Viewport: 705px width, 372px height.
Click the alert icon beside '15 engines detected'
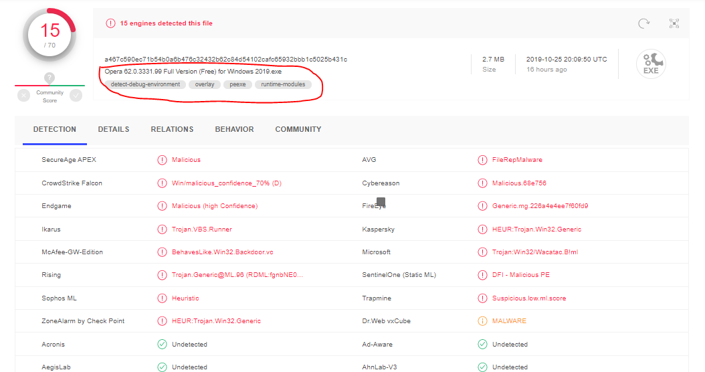click(x=110, y=23)
